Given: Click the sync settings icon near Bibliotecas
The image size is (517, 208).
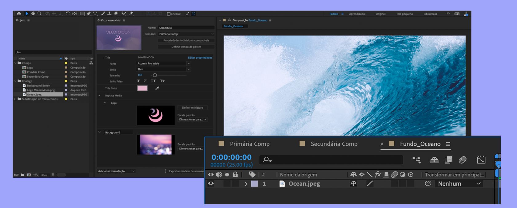Looking at the screenshot, I should pyautogui.click(x=457, y=14).
